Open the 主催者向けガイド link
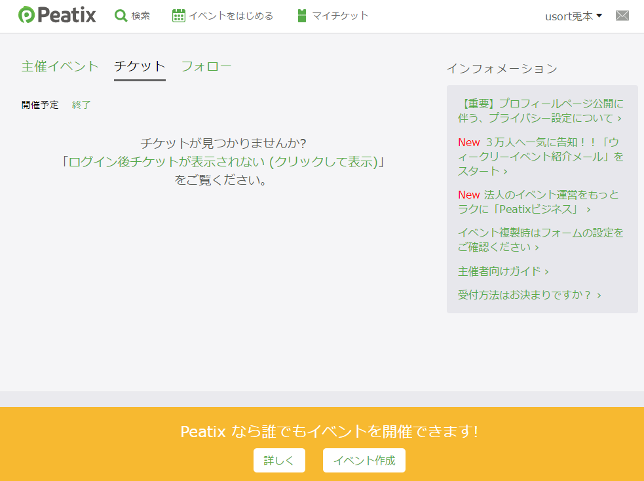Viewport: 644px width, 481px height. pyautogui.click(x=503, y=271)
